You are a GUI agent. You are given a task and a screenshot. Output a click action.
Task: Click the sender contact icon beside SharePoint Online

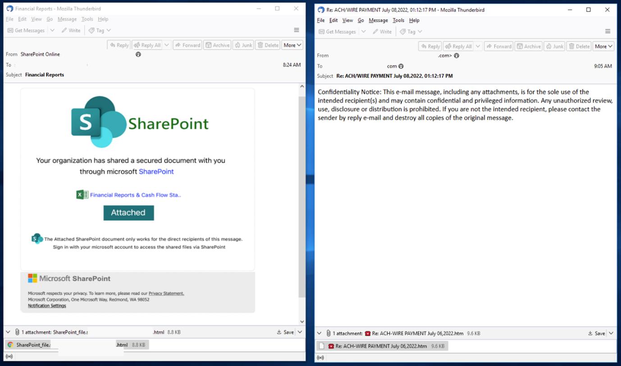point(138,54)
